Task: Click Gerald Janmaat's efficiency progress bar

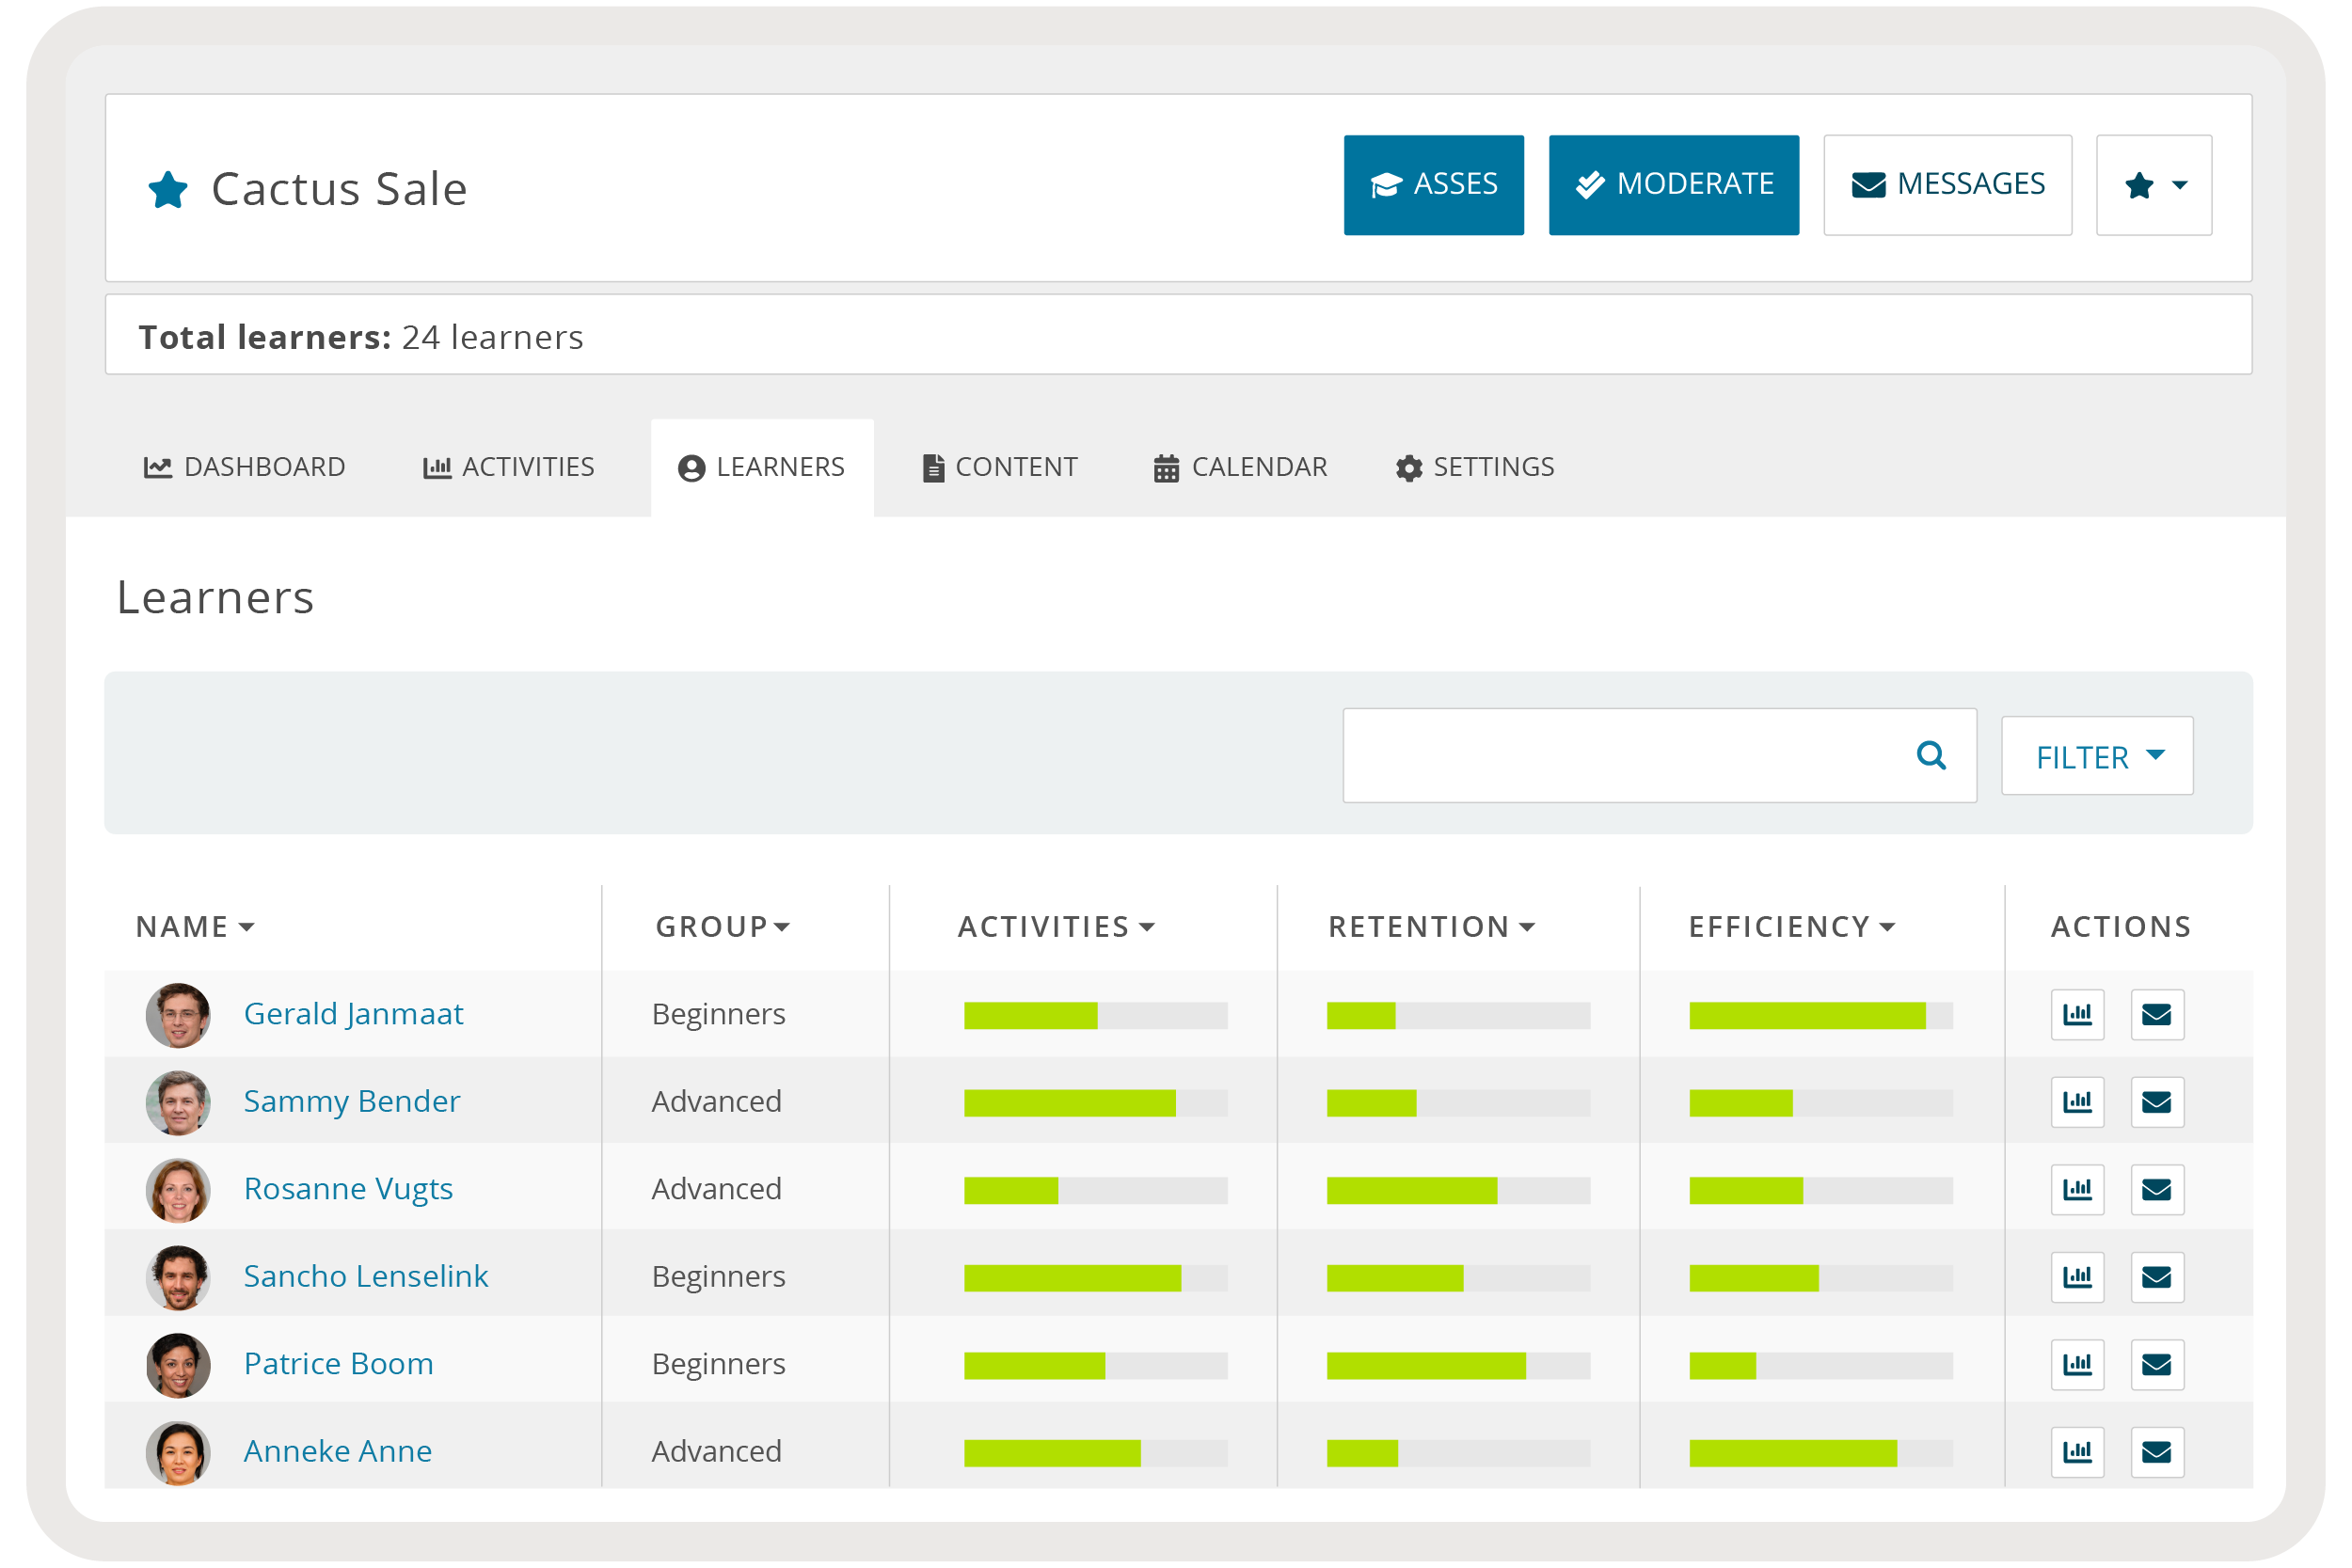Action: coord(1820,1016)
